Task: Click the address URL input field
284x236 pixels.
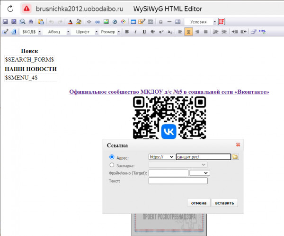Action: pyautogui.click(x=204, y=157)
